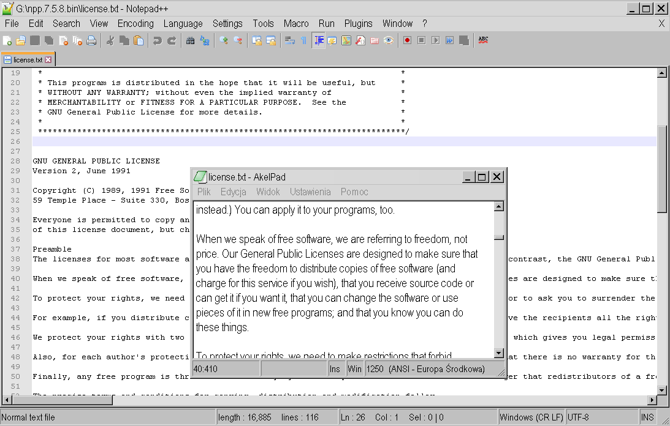This screenshot has width=670, height=426.
Task: Click the Save file icon
Action: (35, 40)
